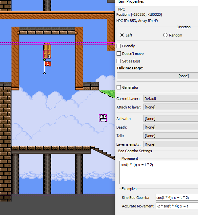The width and height of the screenshot is (198, 215).
Task: Enable the Generator checkbox
Action: [119, 87]
